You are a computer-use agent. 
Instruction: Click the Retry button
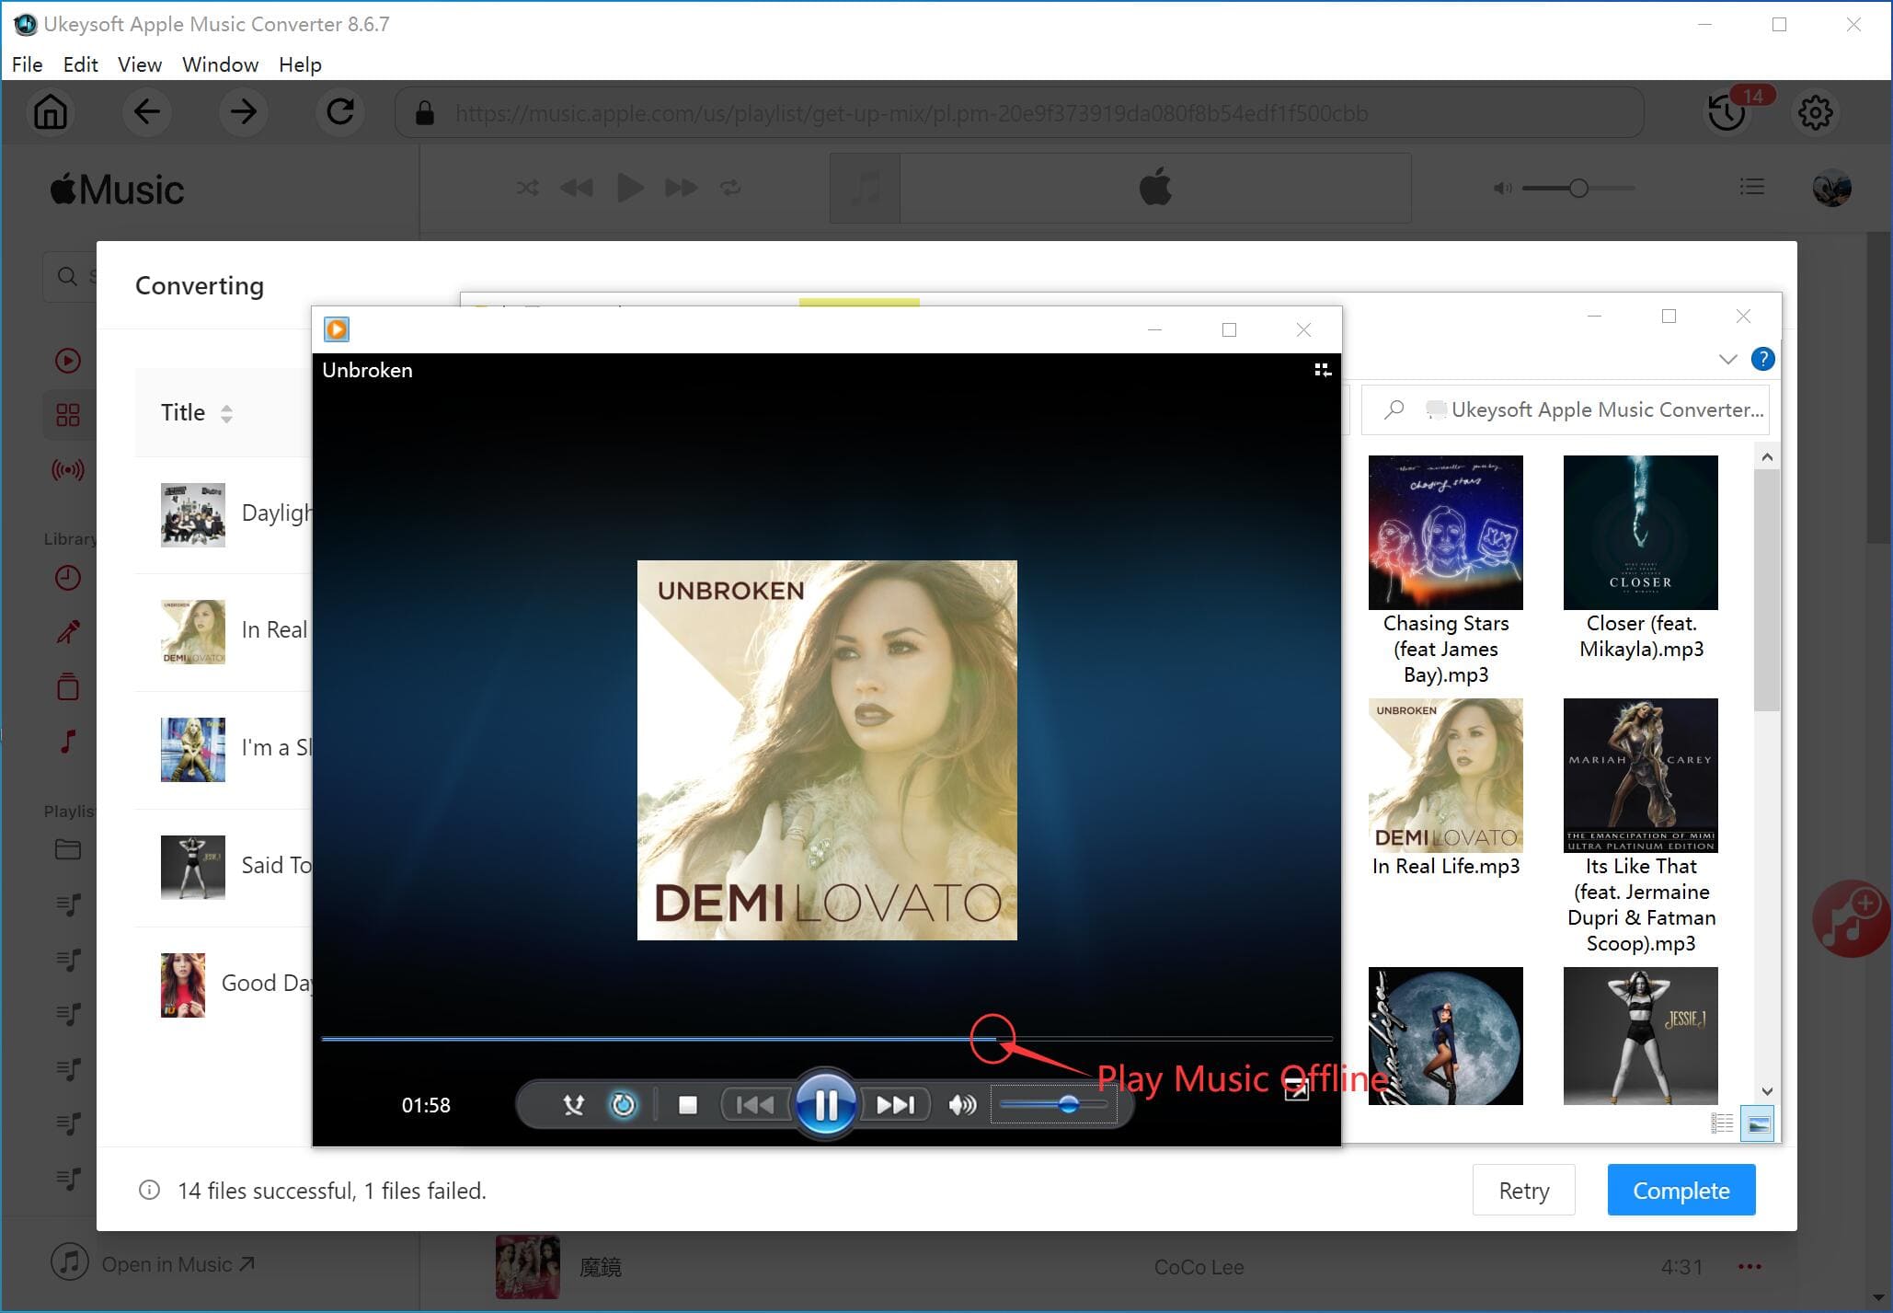tap(1523, 1191)
